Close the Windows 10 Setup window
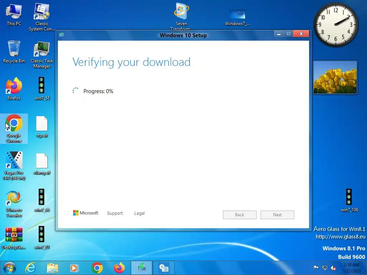Viewport: 367px width, 275px height. 301,34
